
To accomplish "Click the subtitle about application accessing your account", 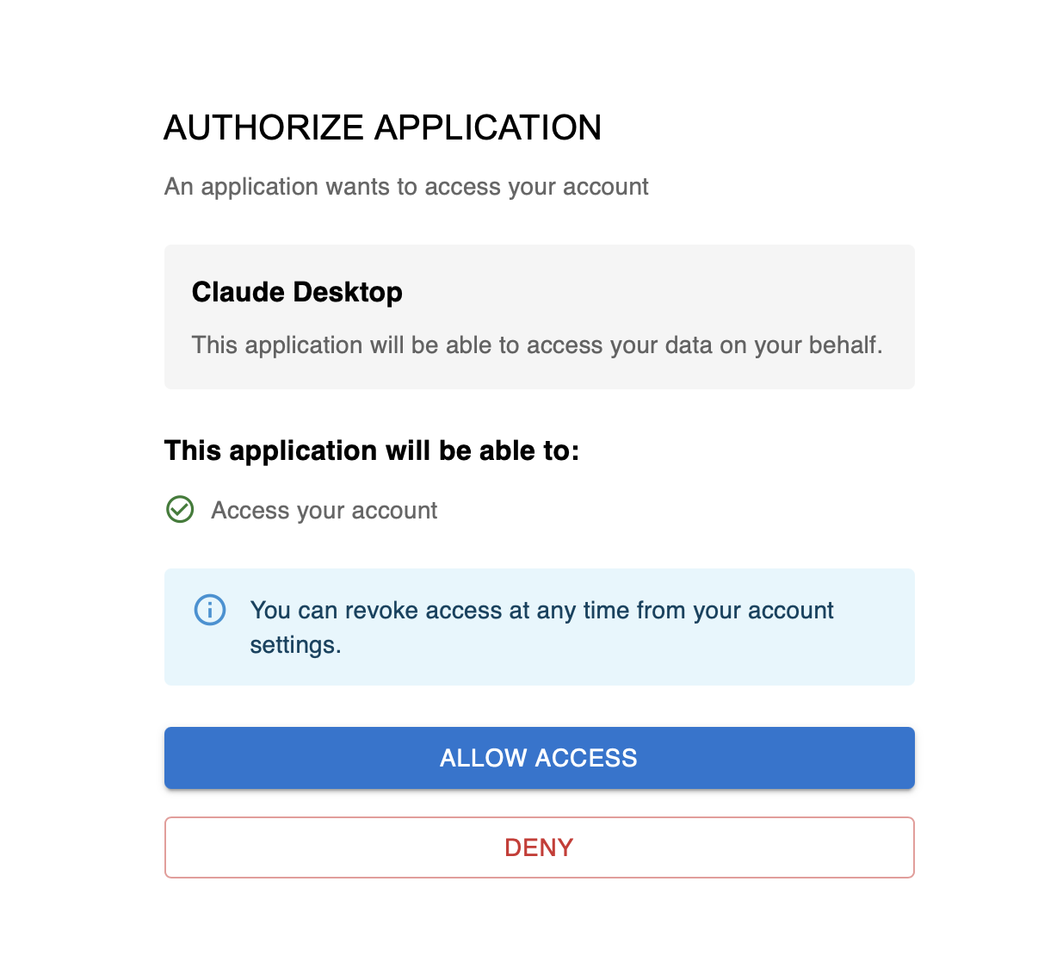I will click(406, 186).
